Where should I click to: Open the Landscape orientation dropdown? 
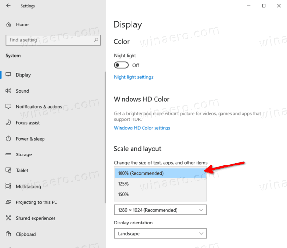click(160, 233)
